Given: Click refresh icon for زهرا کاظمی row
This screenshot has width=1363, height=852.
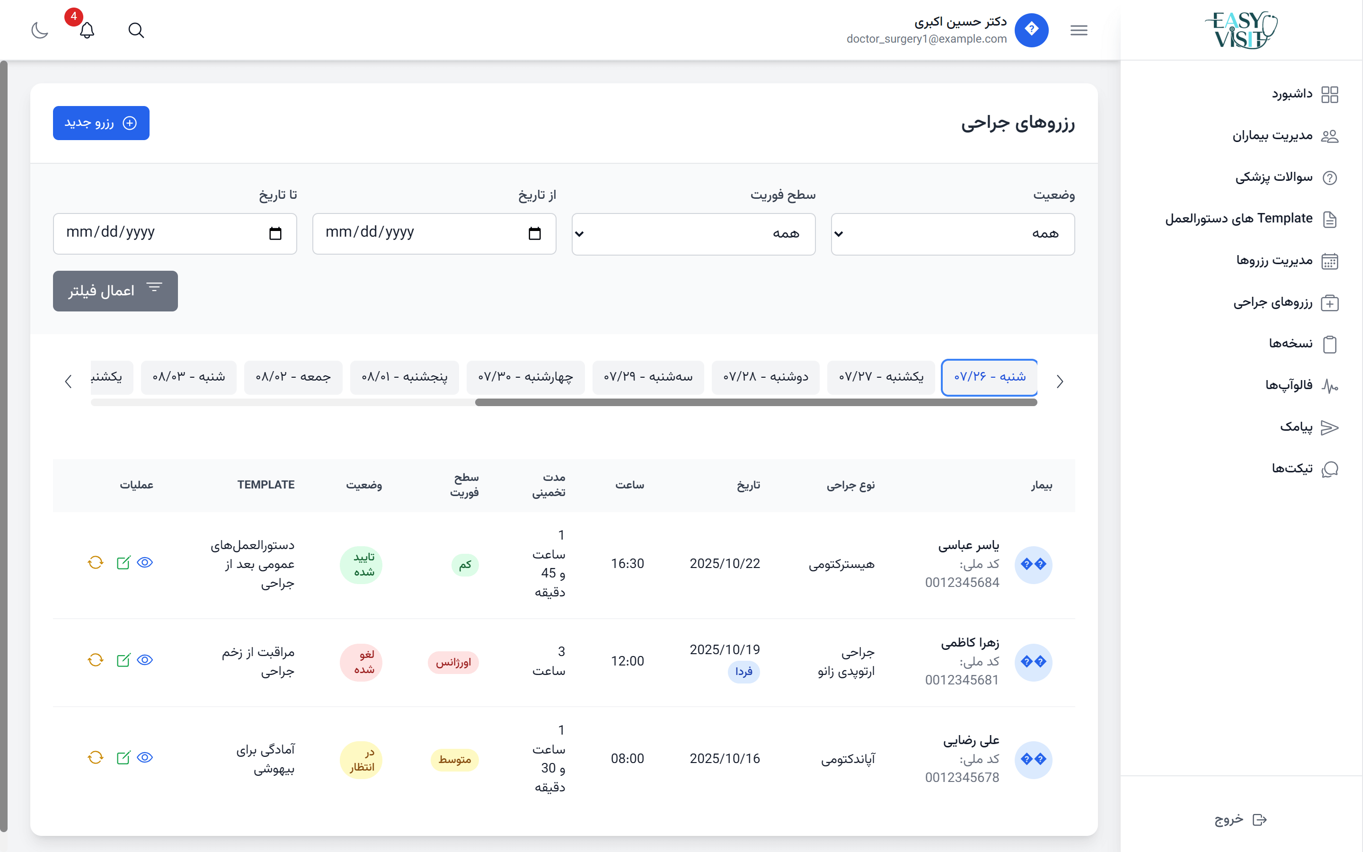Looking at the screenshot, I should [95, 660].
